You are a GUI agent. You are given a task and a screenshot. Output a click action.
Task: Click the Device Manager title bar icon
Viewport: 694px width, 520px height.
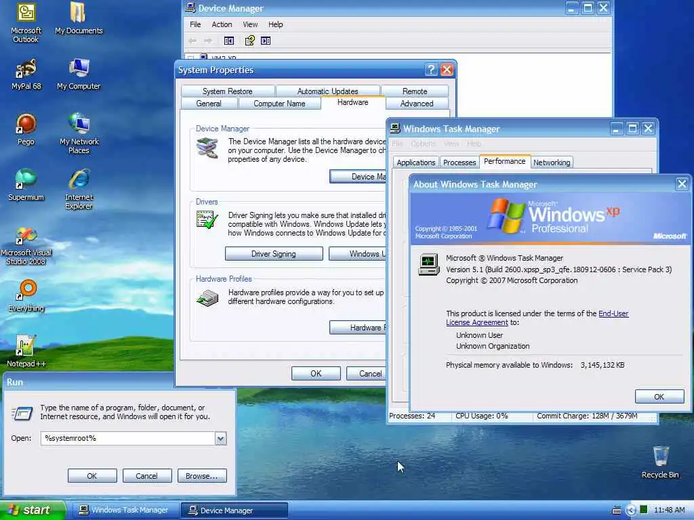tap(190, 7)
